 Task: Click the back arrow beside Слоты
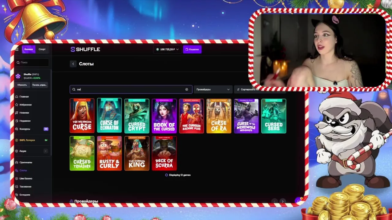pos(73,64)
